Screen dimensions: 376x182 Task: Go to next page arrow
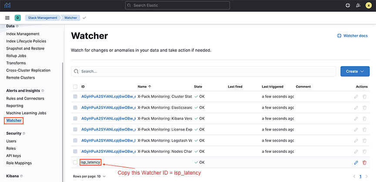pos(366,176)
